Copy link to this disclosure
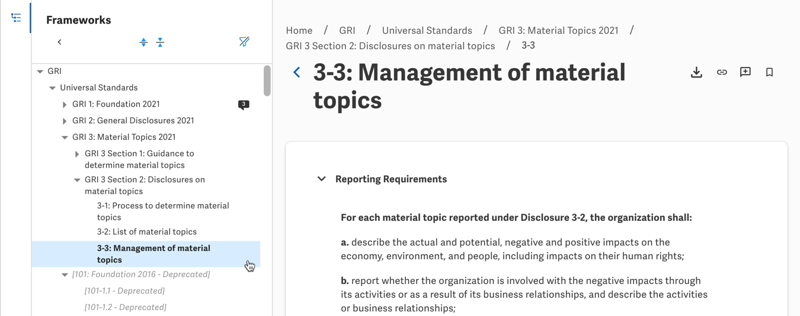The width and height of the screenshot is (800, 316). 722,72
